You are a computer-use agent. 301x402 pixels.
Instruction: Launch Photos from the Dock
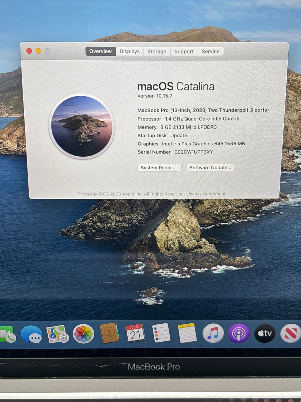point(83,334)
